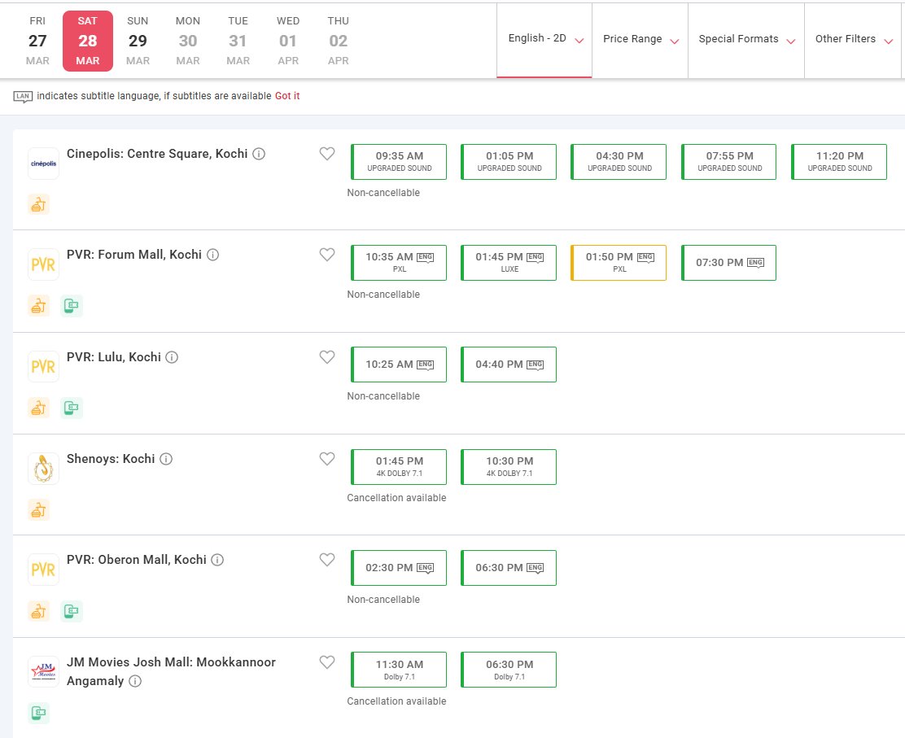
Task: Click the LAN subtitle indicator icon
Action: point(23,96)
